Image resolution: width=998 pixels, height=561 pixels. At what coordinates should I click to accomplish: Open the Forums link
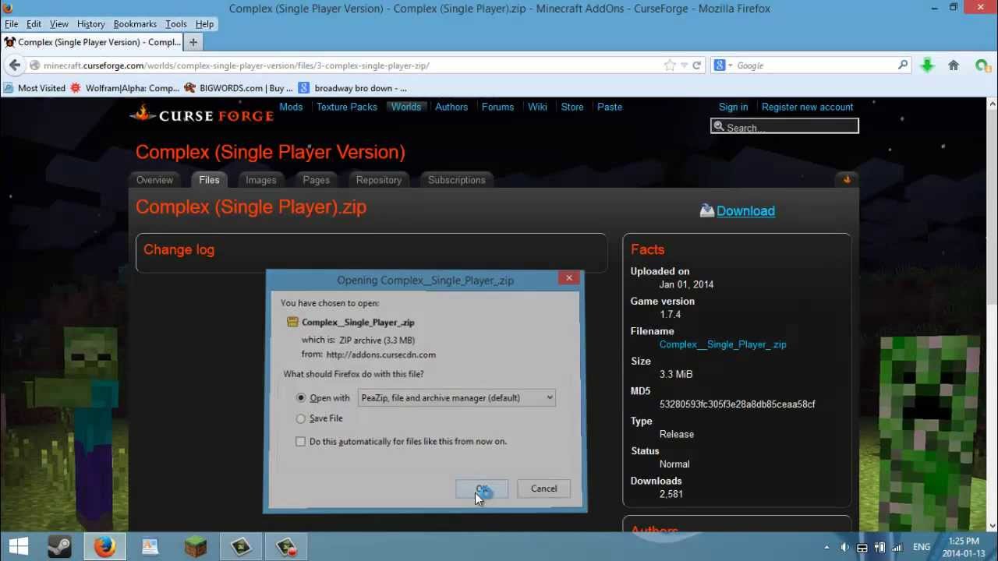coord(497,107)
